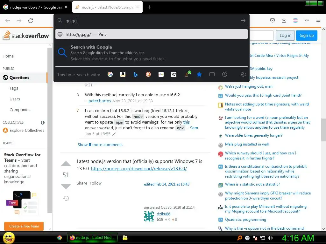The image size is (326, 244).
Task: Open 'When is a statistic not a statistic?'
Action: coord(252,184)
